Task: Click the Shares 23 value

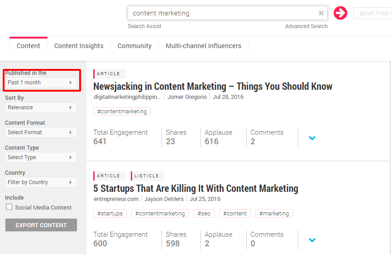Action: [x=171, y=142]
